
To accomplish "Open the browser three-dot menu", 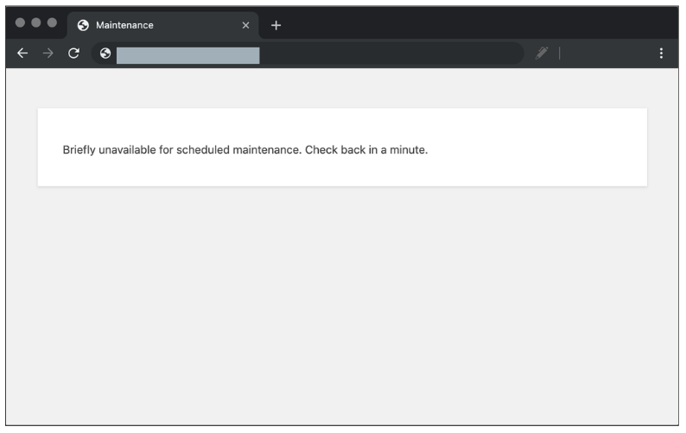I will tap(661, 53).
